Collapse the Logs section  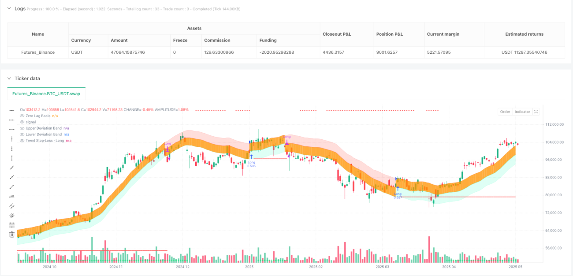9,8
